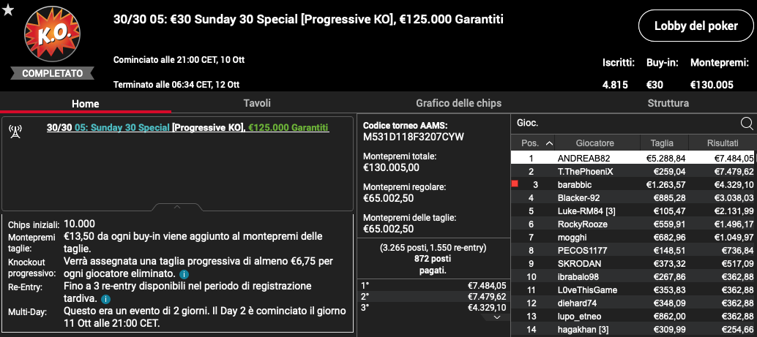Click red marker beside barabbic row
This screenshot has height=337, width=757.
point(515,183)
